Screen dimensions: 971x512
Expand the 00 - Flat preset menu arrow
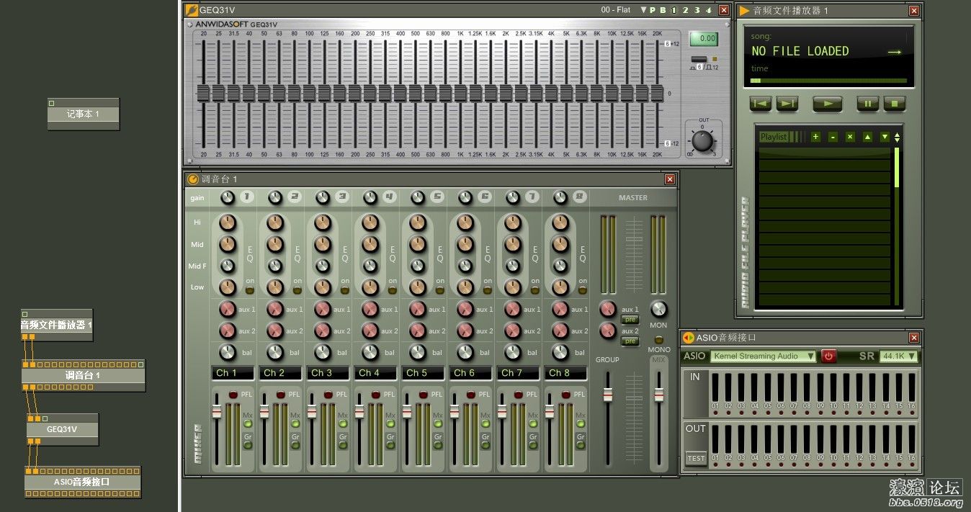643,10
